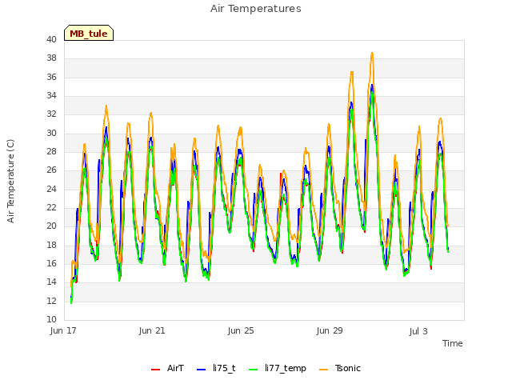Viewport: 512px width, 384px height.
Task: Toggle the AirT series in legend
Action: 167,368
